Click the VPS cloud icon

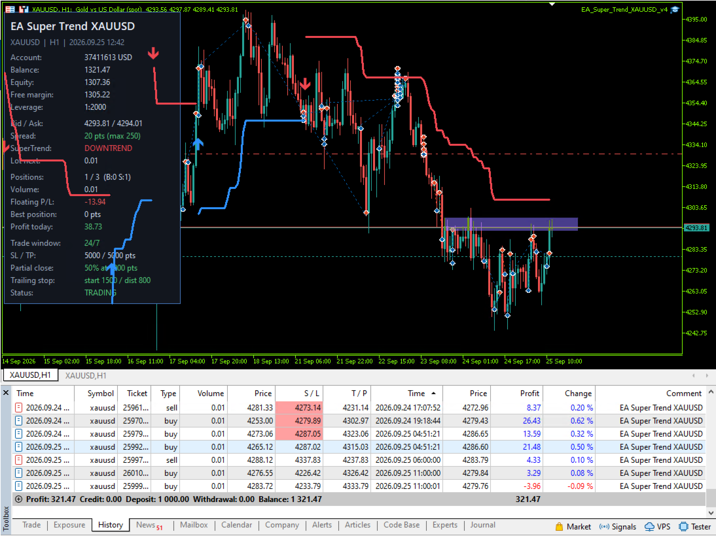(649, 527)
